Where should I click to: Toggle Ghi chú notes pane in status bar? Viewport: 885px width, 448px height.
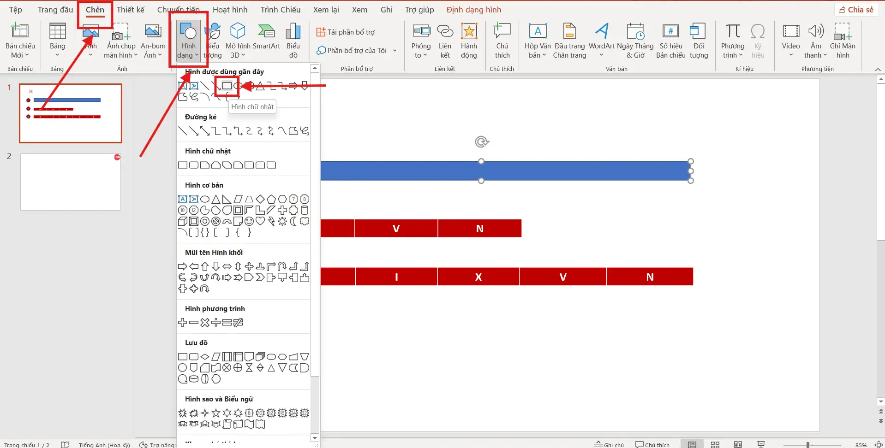click(x=609, y=444)
